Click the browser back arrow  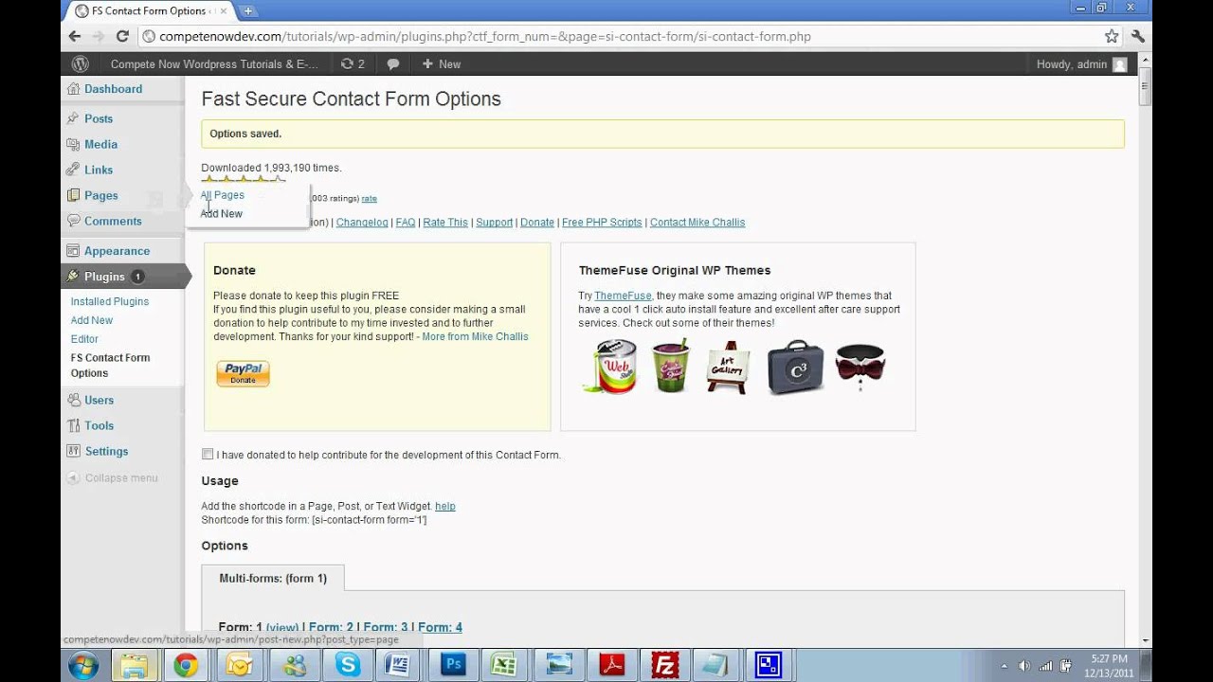point(75,36)
